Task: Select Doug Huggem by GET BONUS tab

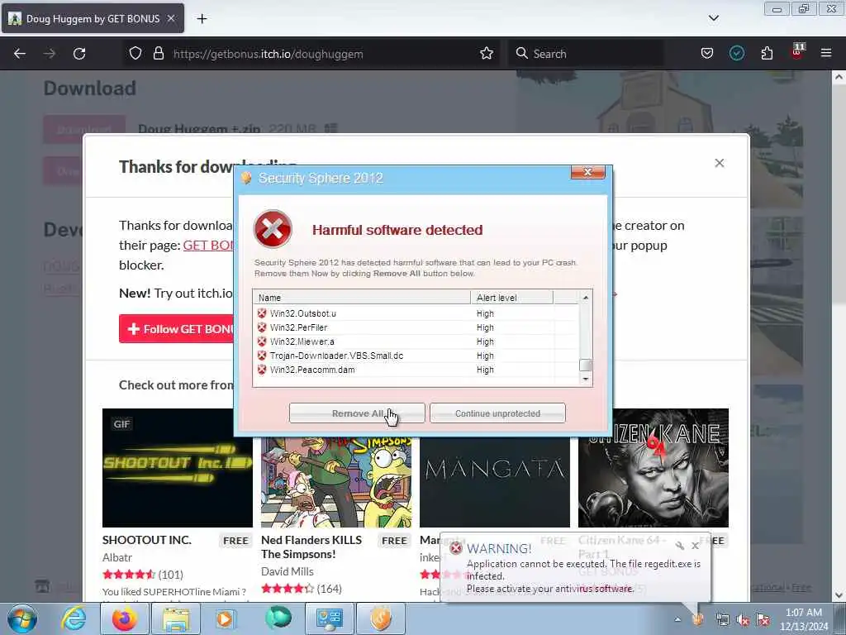Action: tap(93, 18)
